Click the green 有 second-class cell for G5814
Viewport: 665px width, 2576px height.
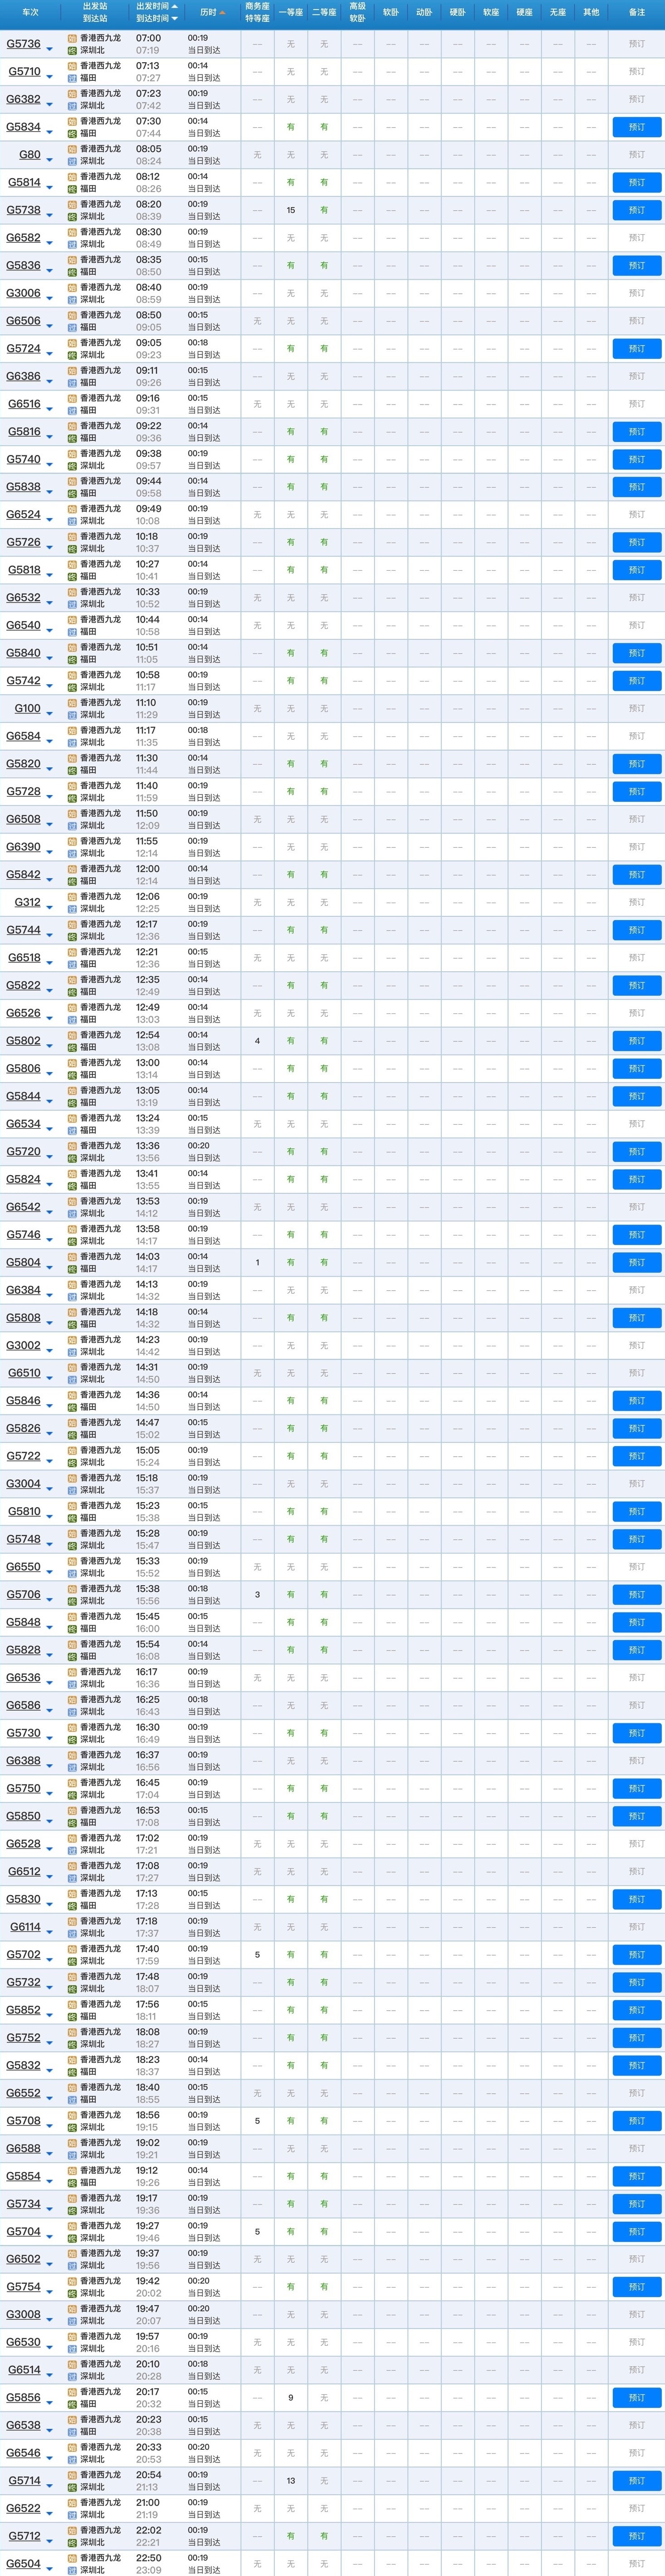pos(324,183)
